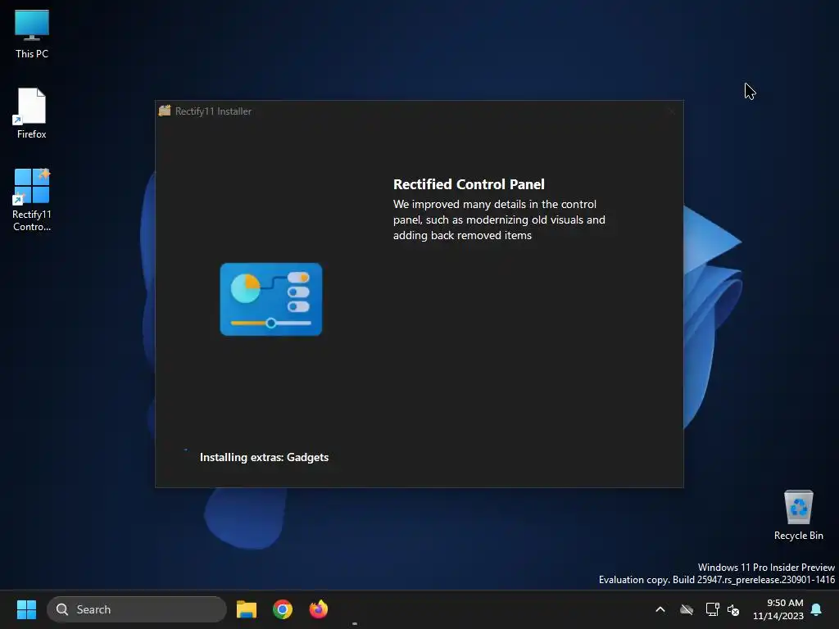Click the 'Installing extras: Gadgets' status text
Viewport: 839px width, 629px height.
(x=264, y=457)
